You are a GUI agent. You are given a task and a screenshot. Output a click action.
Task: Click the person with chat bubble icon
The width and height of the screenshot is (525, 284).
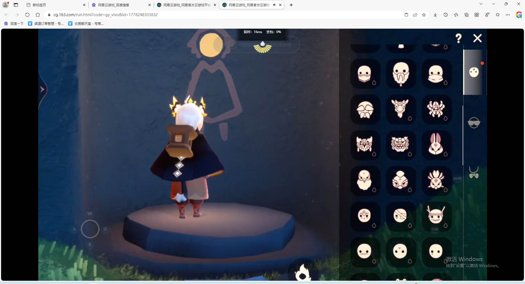[x=487, y=15]
